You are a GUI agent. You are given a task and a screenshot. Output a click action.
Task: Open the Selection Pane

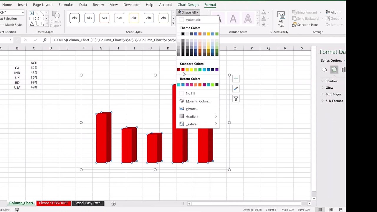click(x=305, y=25)
